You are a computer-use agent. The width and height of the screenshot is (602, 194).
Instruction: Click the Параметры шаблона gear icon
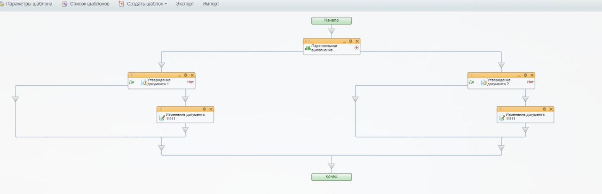(1, 4)
